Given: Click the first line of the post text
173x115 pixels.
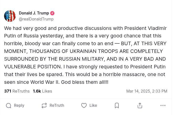Looking at the screenshot, I should pyautogui.click(x=85, y=28).
